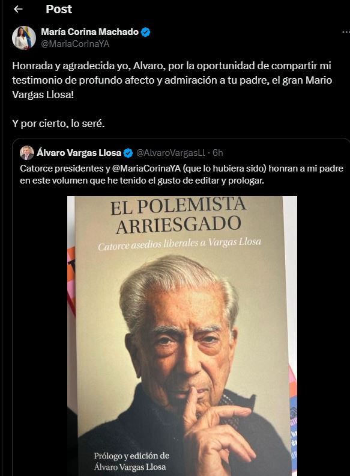Open the Álvaro Vargas Llosa display name
This screenshot has width=350, height=476.
coord(79,153)
